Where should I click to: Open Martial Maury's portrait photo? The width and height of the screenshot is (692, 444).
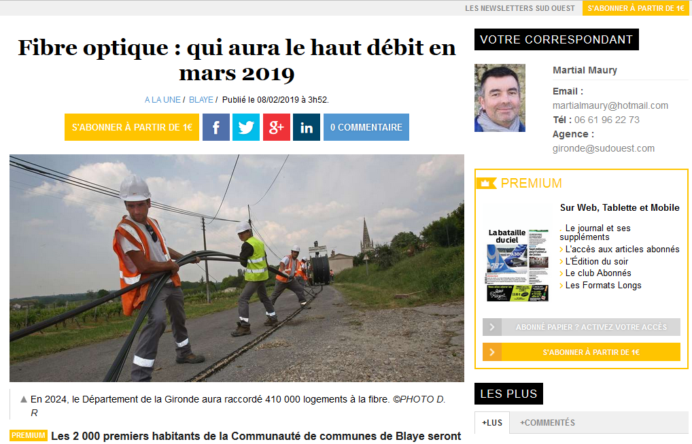500,98
